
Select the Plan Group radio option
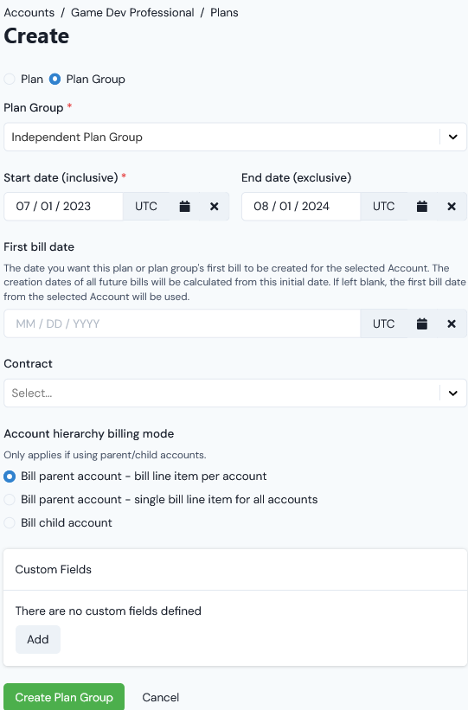[54, 80]
